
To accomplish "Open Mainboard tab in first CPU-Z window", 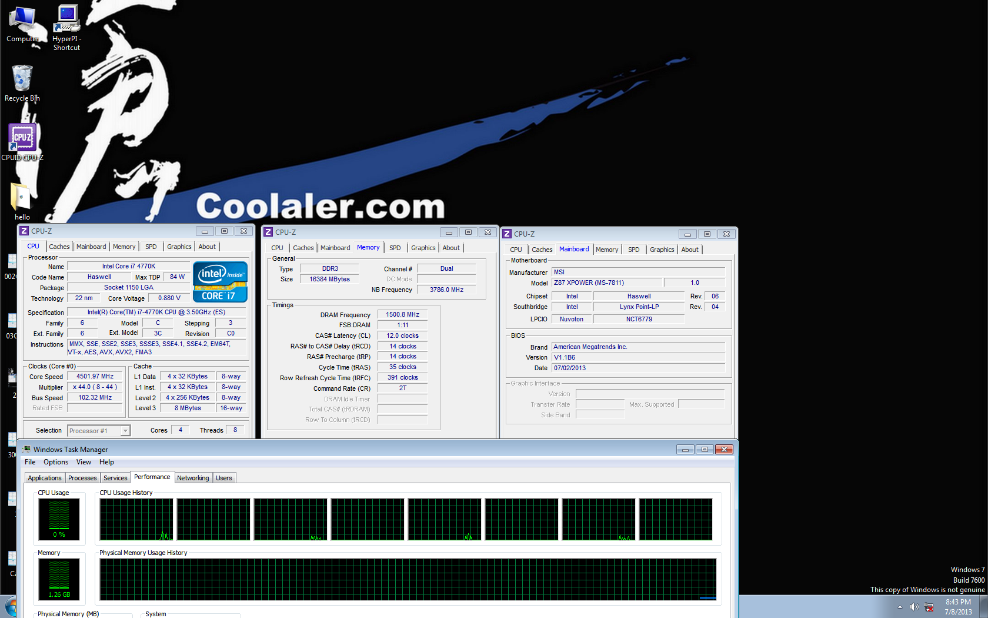I will click(91, 247).
